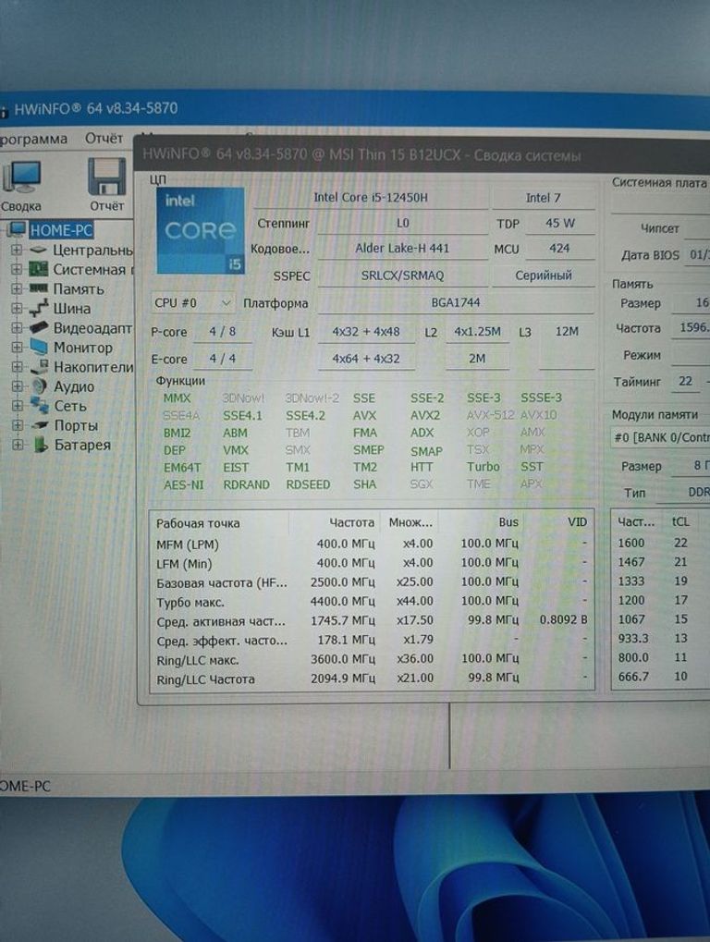Open the Программа menu
The image size is (710, 942).
pos(34,139)
